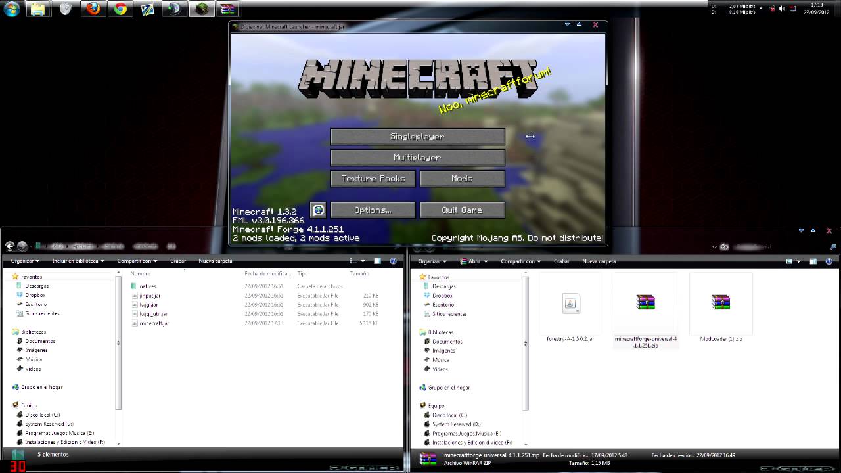
Task: Open Texture Packs in Minecraft menu
Action: coord(373,179)
